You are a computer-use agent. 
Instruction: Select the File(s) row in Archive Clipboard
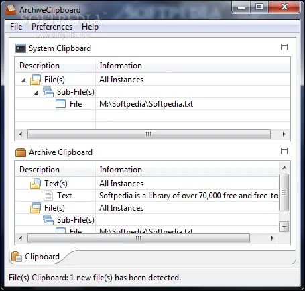147,208
